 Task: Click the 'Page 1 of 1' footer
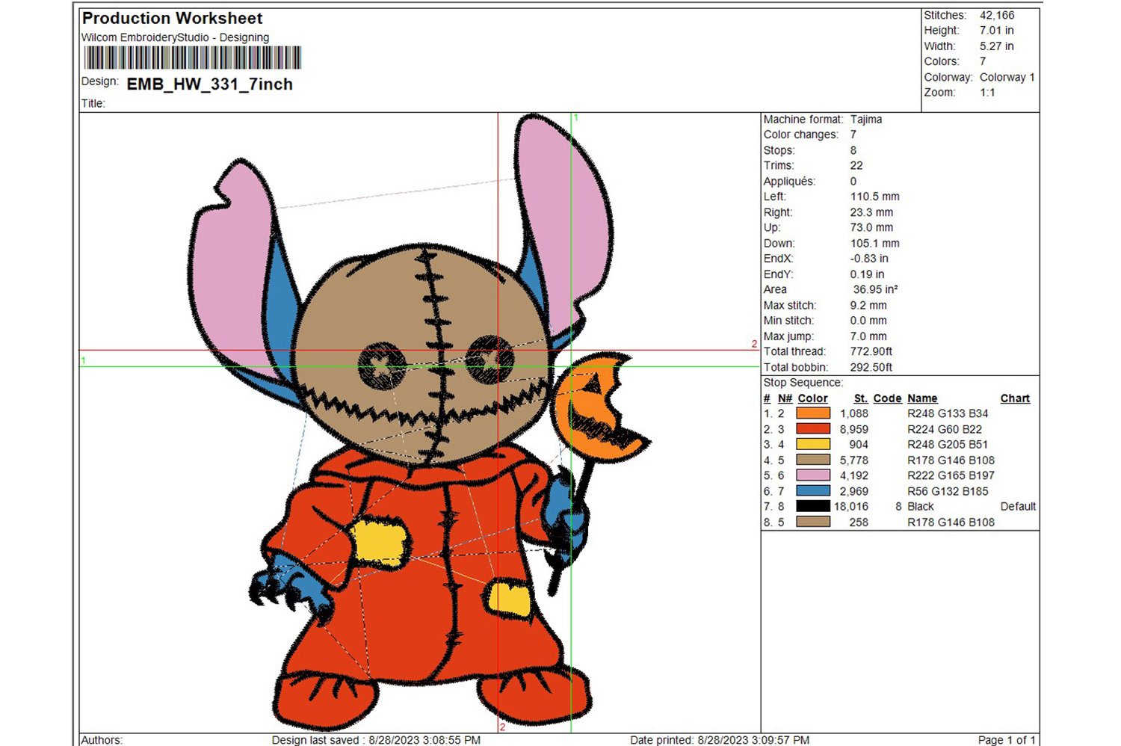click(x=1007, y=740)
